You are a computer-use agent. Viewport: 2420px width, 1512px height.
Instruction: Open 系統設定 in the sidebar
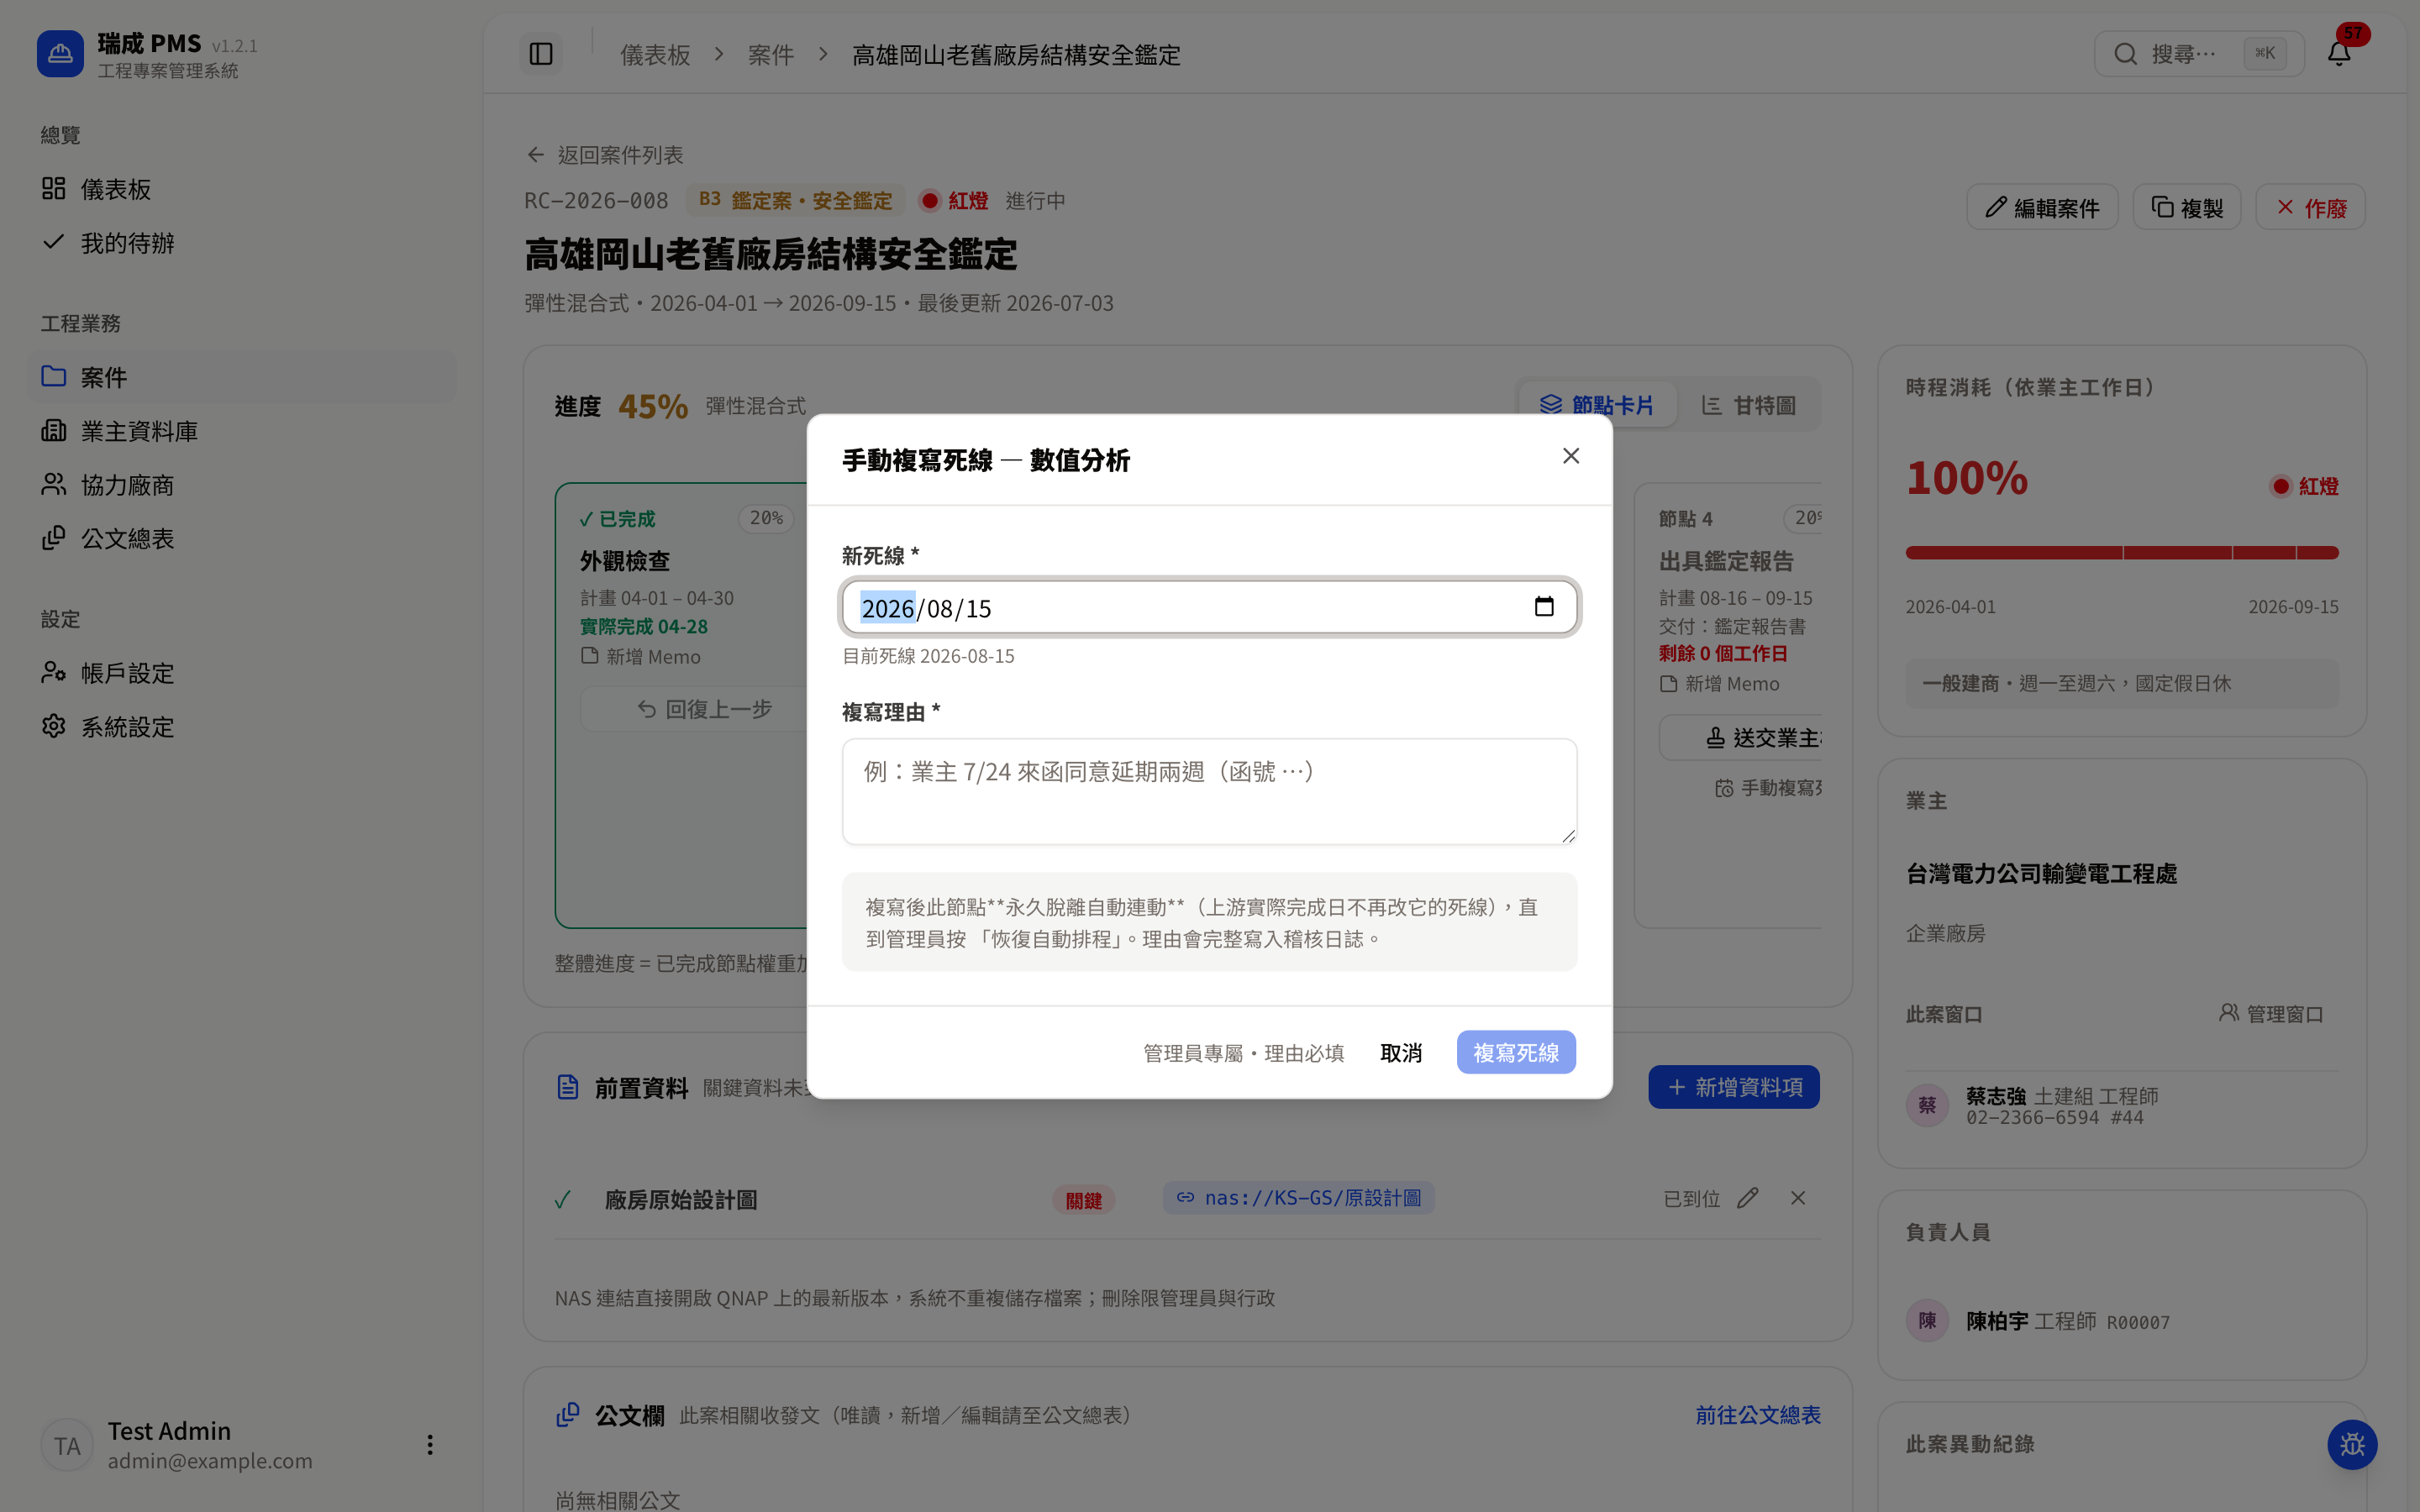pos(242,727)
